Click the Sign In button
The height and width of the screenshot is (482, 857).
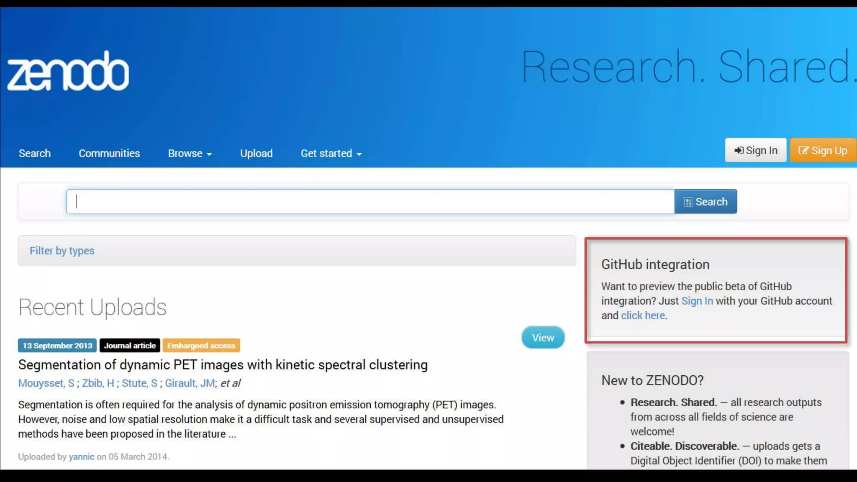(x=755, y=150)
